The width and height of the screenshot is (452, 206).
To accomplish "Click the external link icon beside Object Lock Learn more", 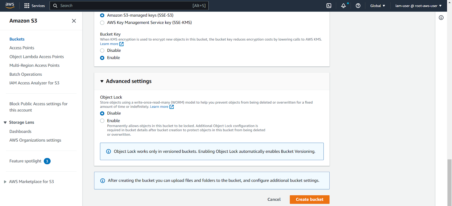I will point(171,107).
